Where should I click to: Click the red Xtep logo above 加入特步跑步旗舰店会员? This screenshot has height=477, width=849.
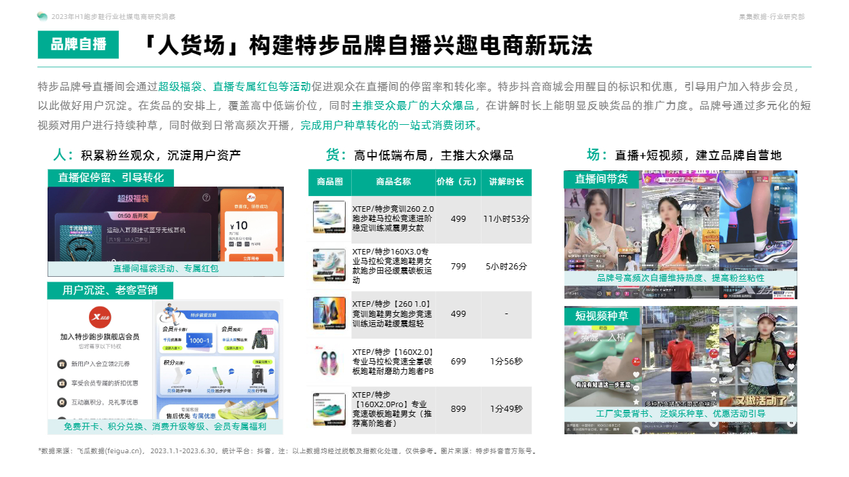coord(100,318)
